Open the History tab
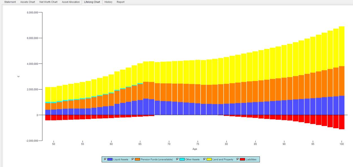 pos(108,2)
